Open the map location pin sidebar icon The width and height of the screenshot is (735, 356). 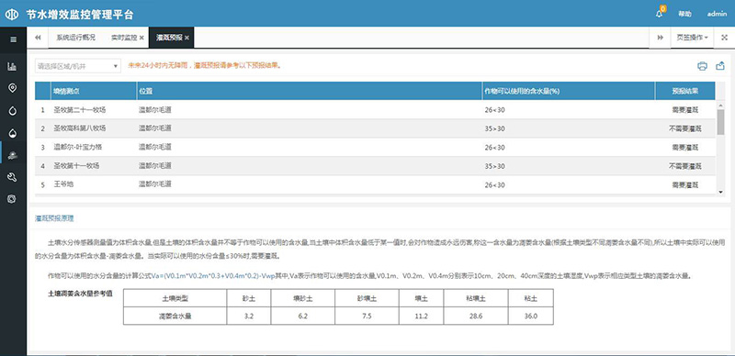(13, 87)
